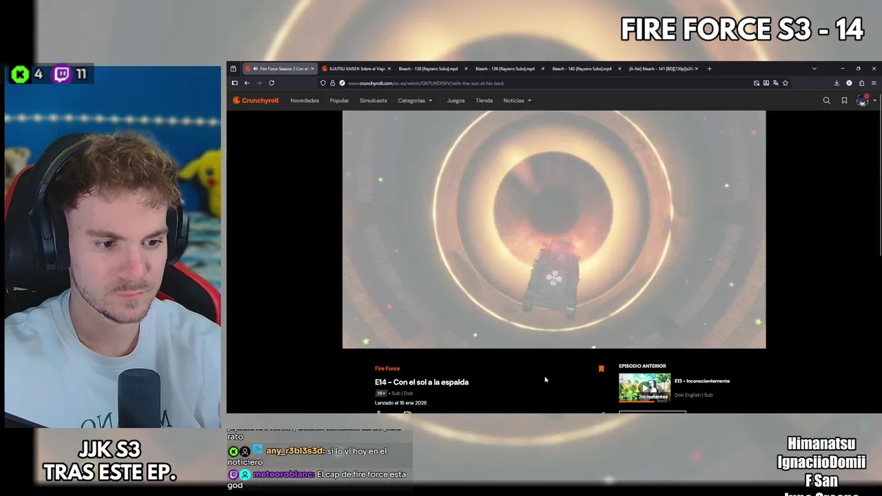
Task: Open the browser sidebar panel icon
Action: 234,83
